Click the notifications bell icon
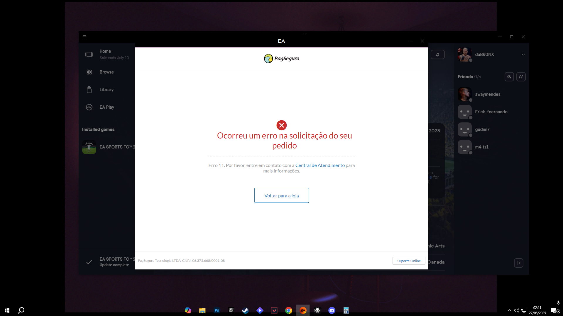 click(x=437, y=54)
